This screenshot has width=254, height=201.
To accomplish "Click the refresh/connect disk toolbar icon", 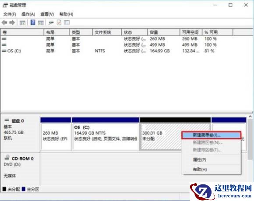I will 51,23.
